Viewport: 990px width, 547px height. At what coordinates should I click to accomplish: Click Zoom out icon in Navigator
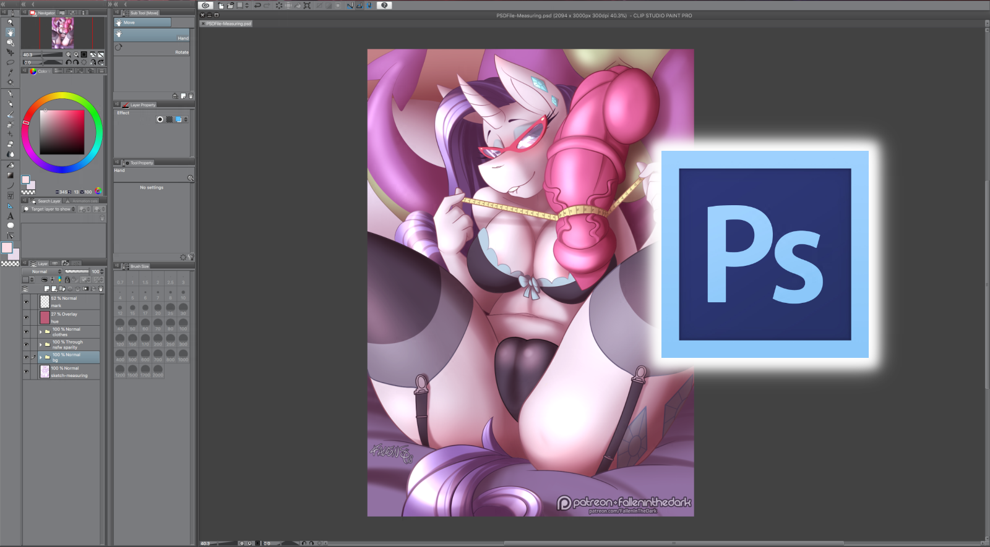[x=68, y=54]
